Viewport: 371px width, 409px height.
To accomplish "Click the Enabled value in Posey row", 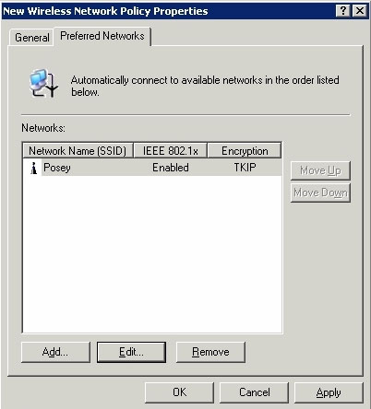I will tap(171, 168).
